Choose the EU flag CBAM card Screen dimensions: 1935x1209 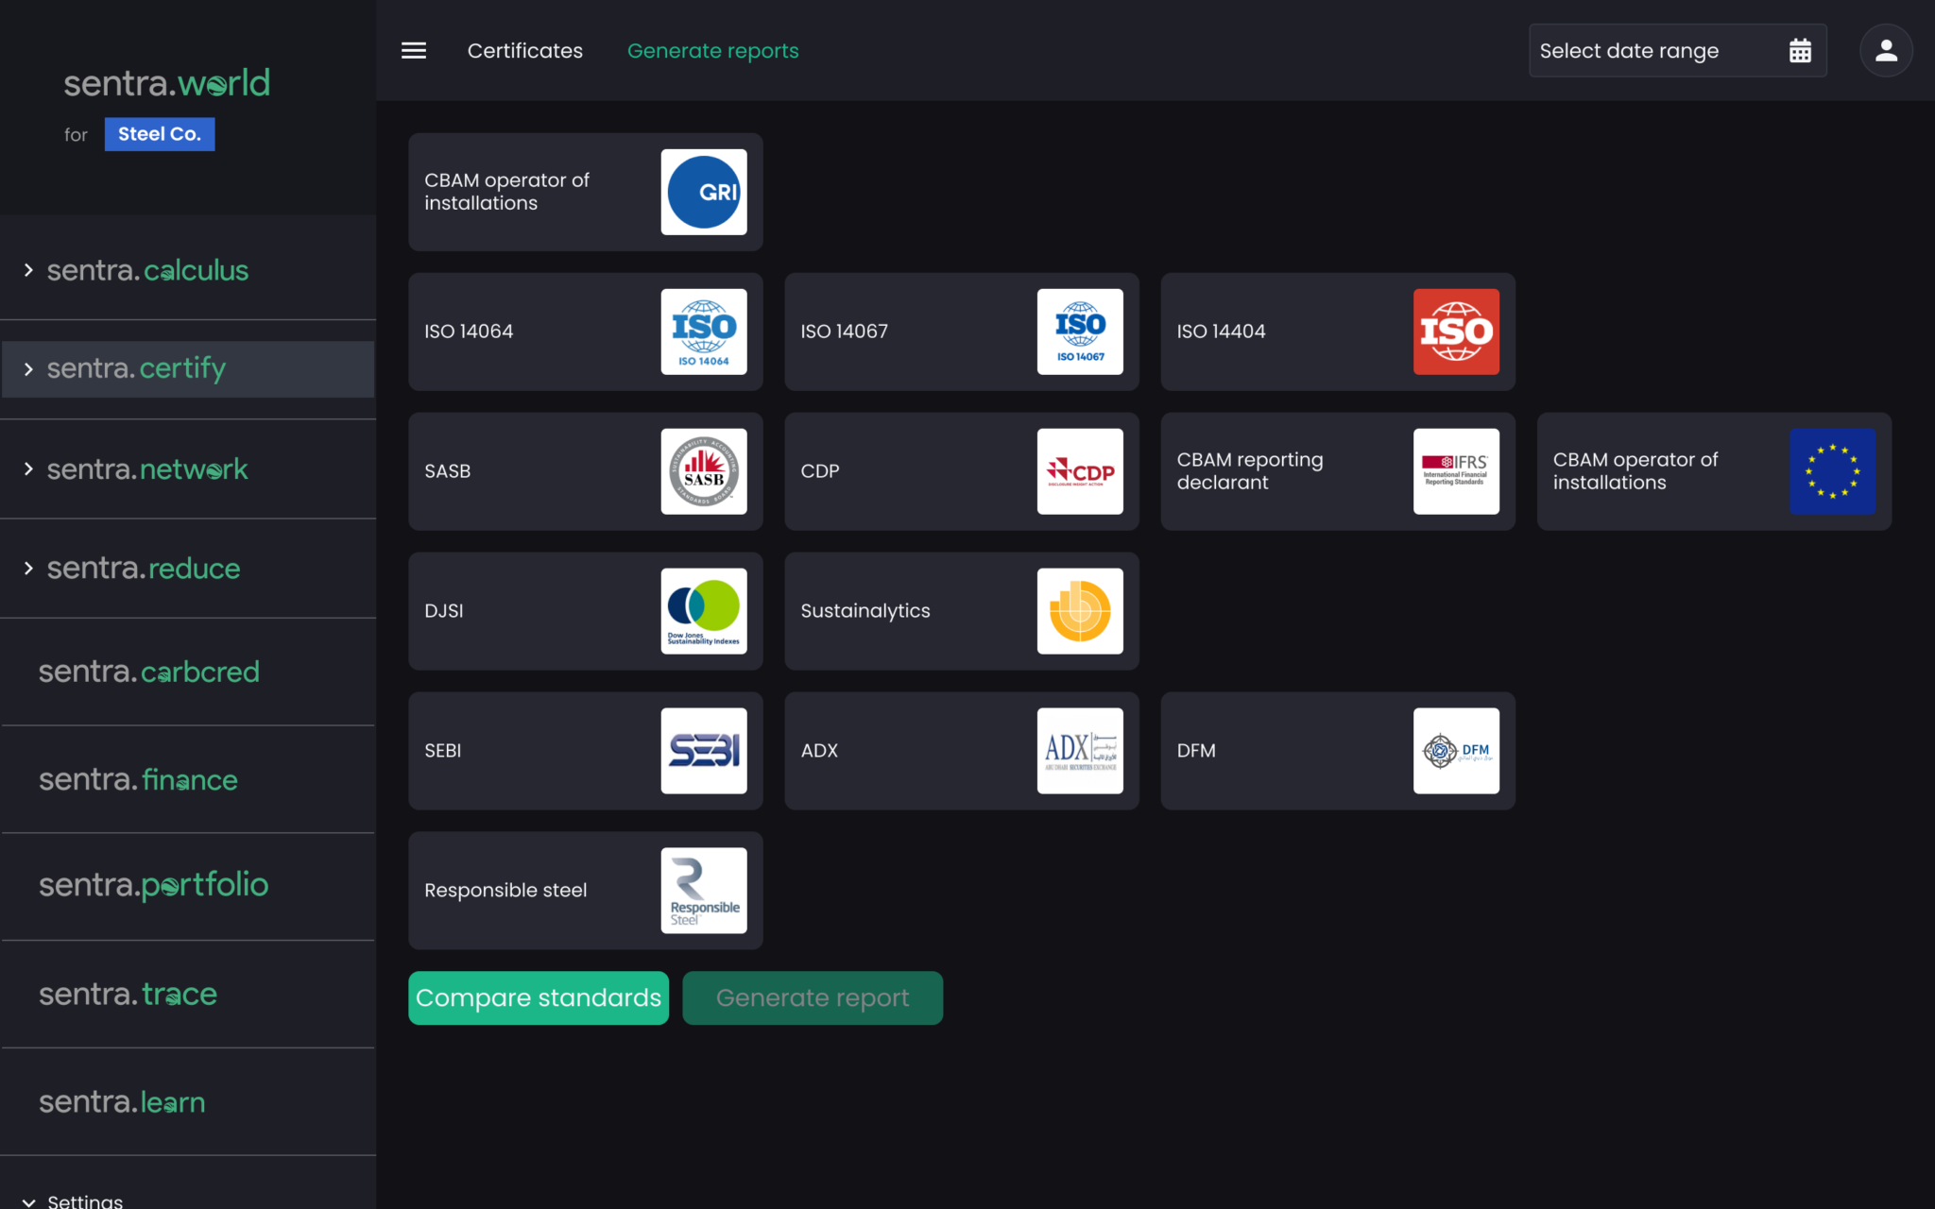tap(1831, 471)
